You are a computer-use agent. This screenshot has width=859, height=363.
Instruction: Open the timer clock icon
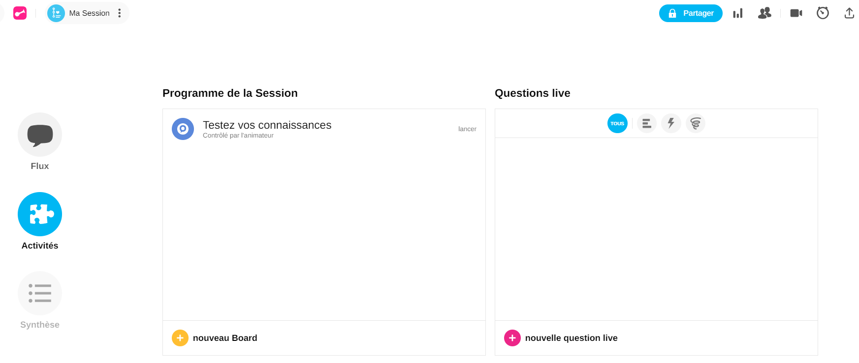click(823, 13)
